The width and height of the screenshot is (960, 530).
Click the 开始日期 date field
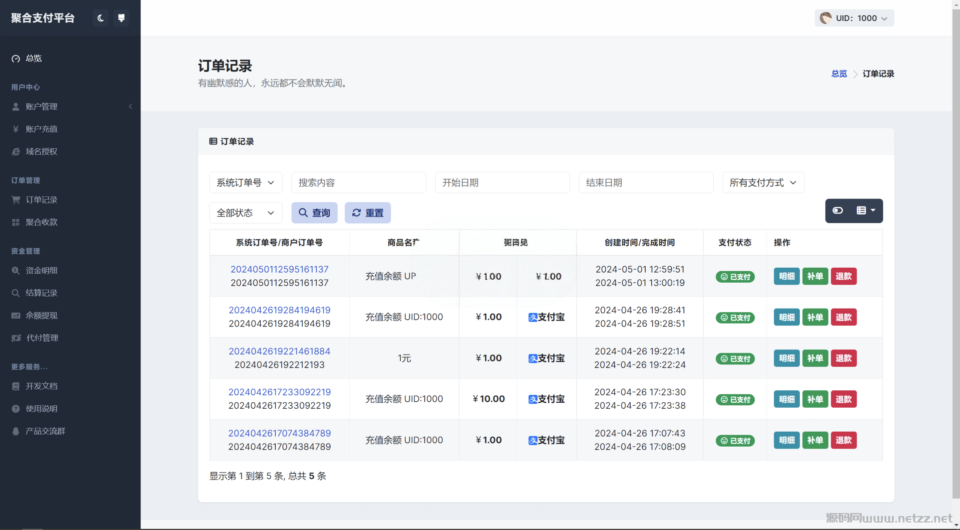(502, 182)
